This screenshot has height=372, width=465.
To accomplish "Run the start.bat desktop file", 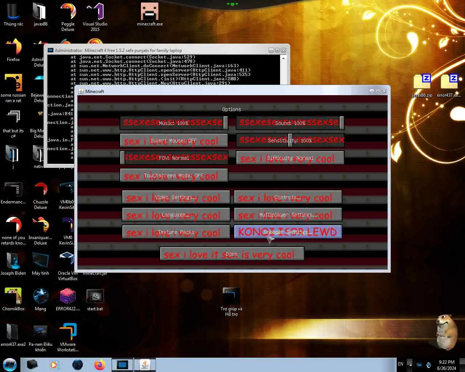I will tap(95, 299).
